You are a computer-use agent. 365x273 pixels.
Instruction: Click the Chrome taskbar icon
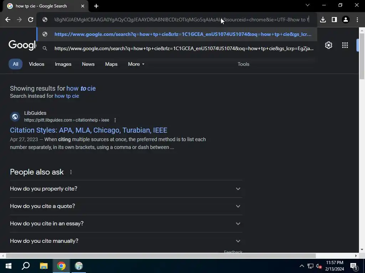[x=61, y=266]
